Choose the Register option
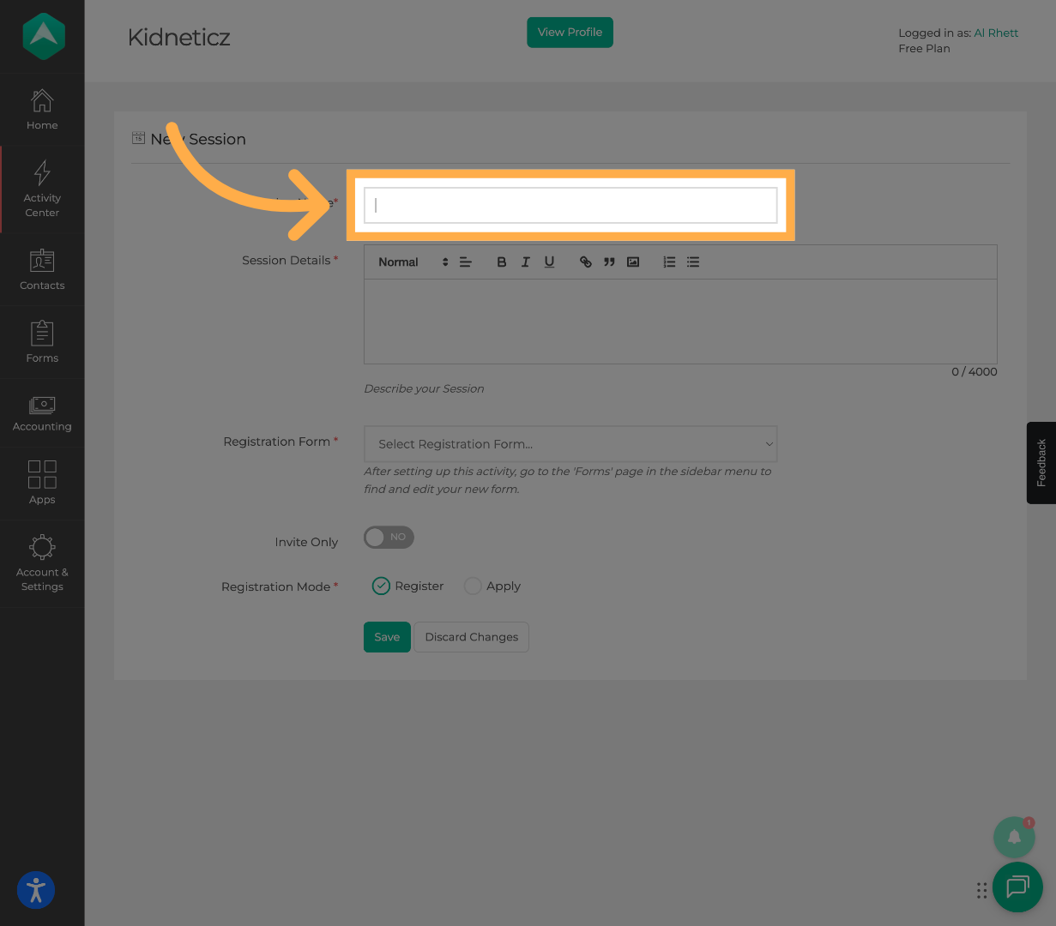Viewport: 1056px width, 926px height. tap(381, 586)
